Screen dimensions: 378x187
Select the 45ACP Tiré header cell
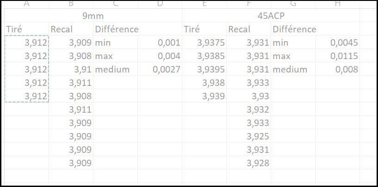tap(204, 29)
